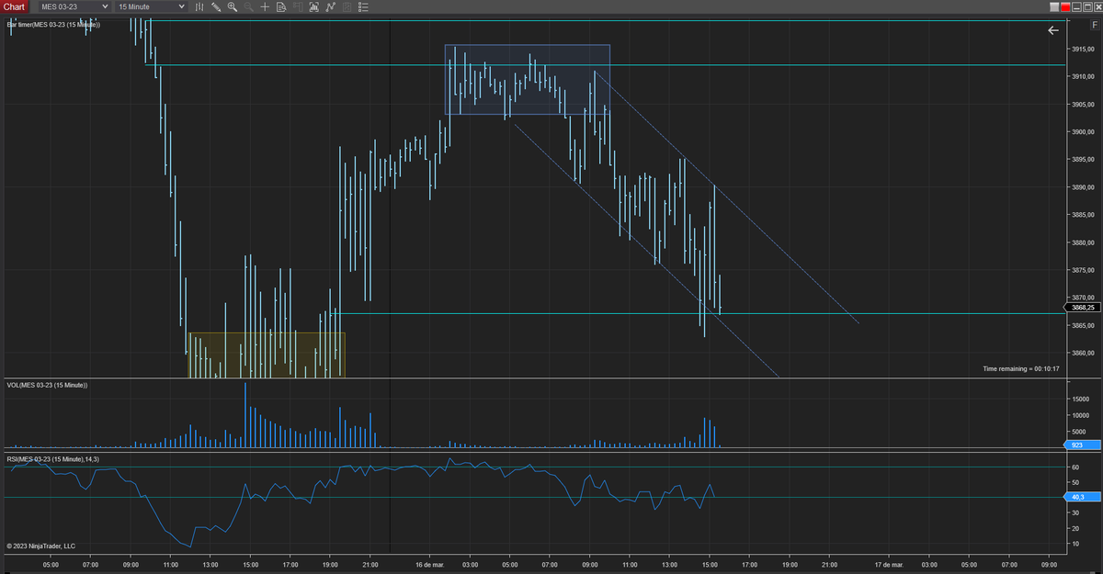Expand the 15 Minute interval dropdown
The image size is (1103, 574).
tap(151, 6)
